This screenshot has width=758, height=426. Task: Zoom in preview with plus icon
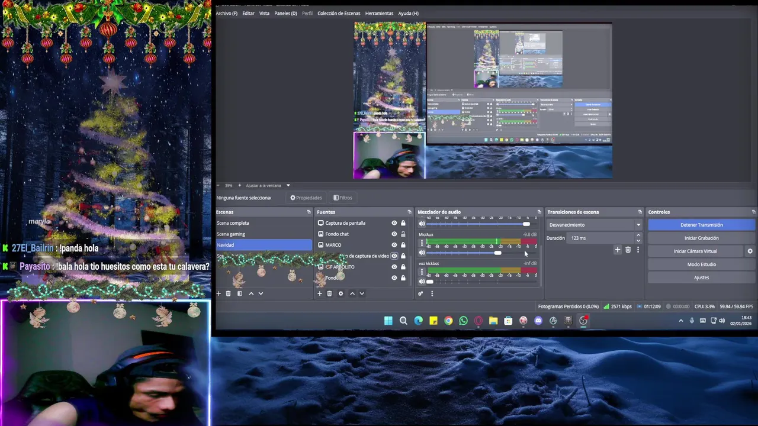(239, 185)
